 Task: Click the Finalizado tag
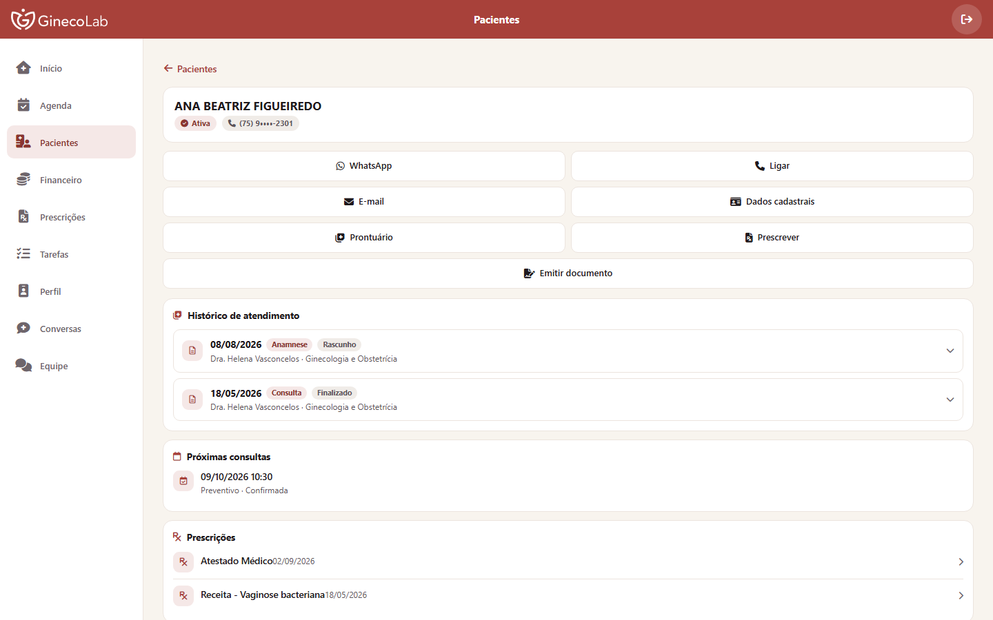pos(334,393)
